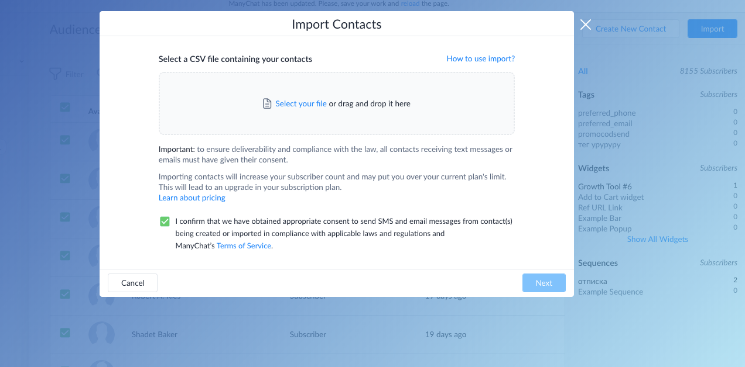Open the How to use import? link
Screen dimensions: 745x367
pyautogui.click(x=480, y=58)
